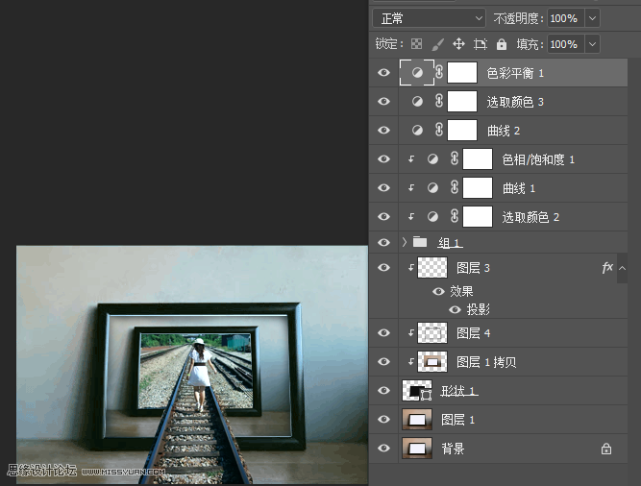The height and width of the screenshot is (486, 641).
Task: Click mask link icon on 选取颜色 2
Action: 455,216
